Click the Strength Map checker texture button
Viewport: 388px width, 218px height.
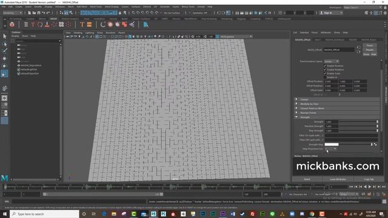click(375, 144)
